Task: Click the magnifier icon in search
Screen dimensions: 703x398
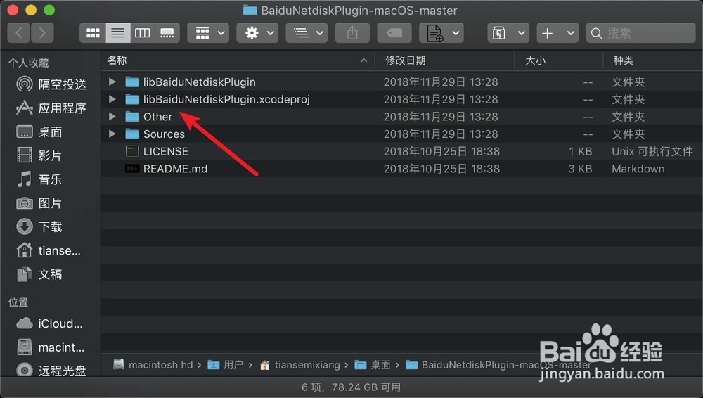Action: click(596, 33)
